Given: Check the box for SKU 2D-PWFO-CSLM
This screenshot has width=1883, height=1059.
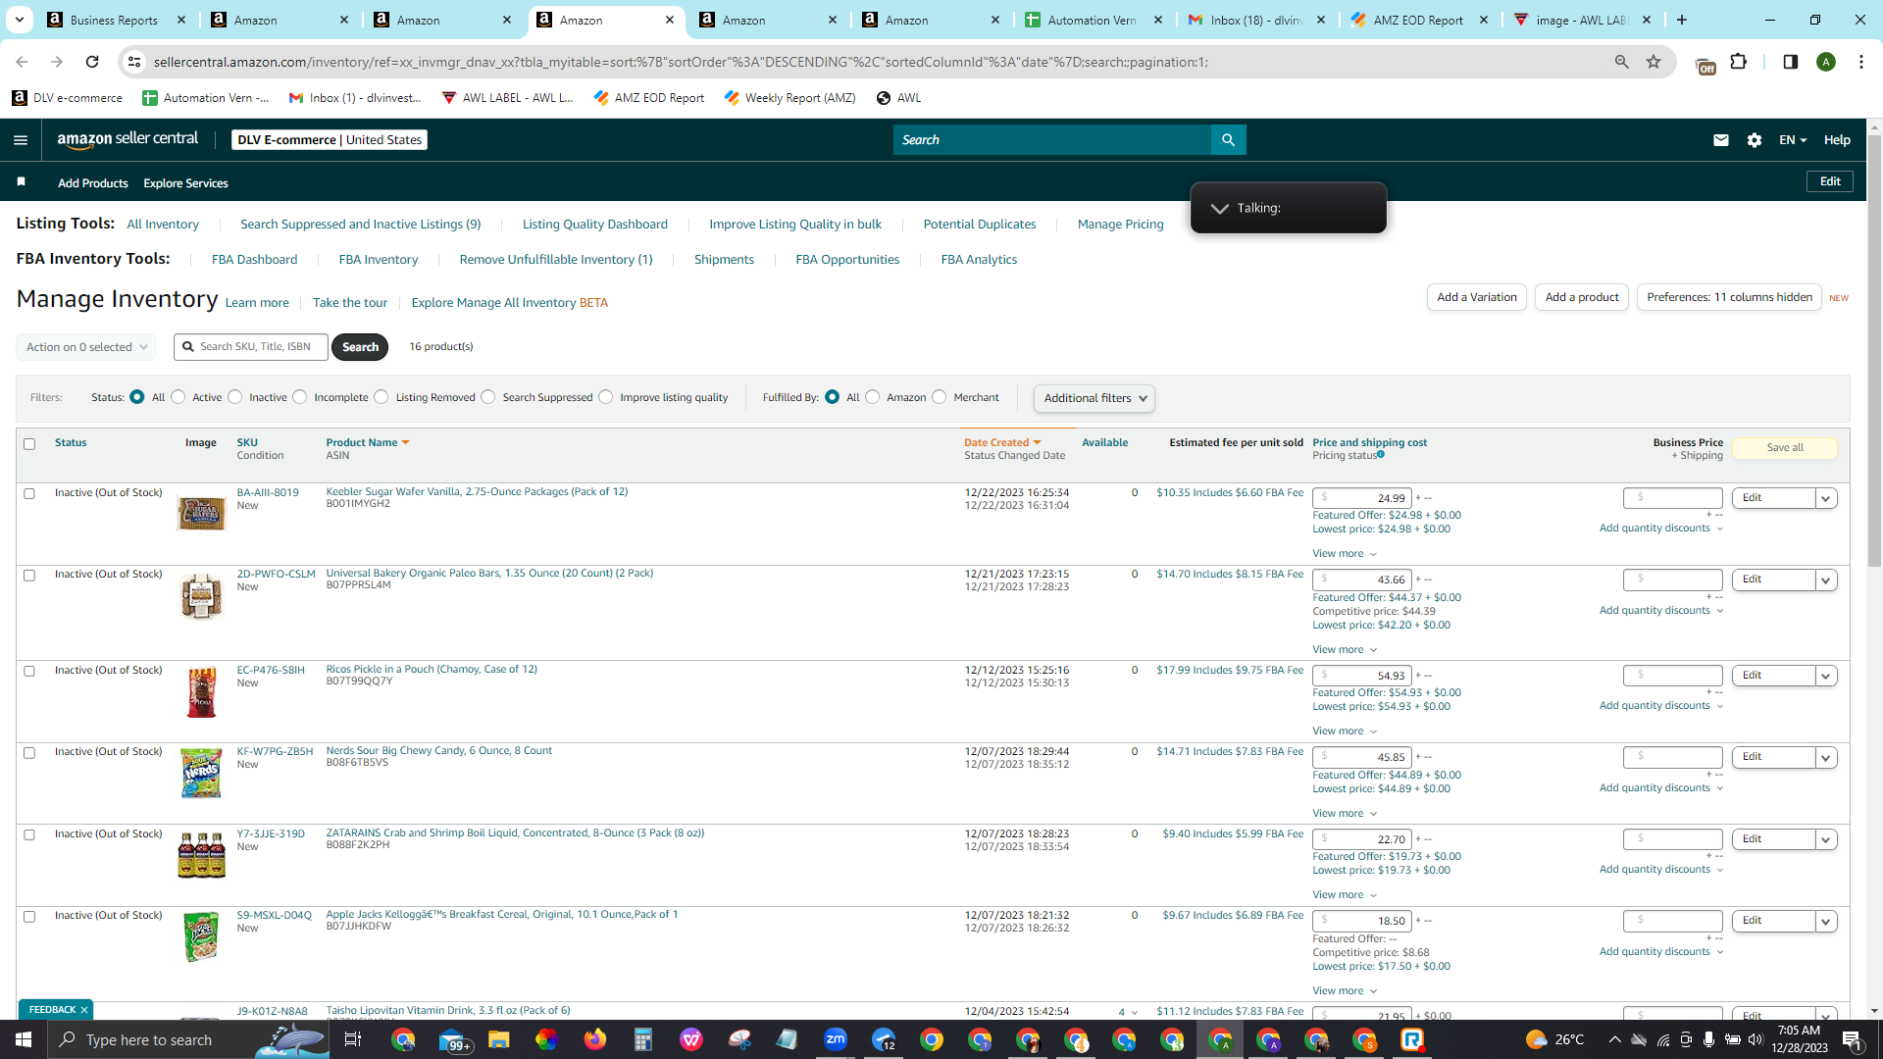Looking at the screenshot, I should pyautogui.click(x=29, y=576).
